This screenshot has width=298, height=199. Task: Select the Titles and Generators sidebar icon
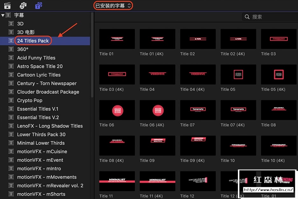[38, 5]
